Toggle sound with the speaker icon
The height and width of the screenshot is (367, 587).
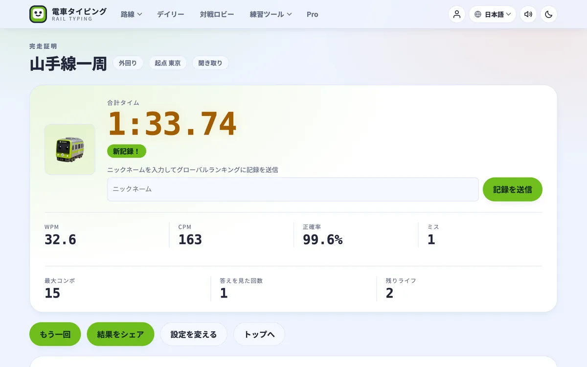(528, 14)
